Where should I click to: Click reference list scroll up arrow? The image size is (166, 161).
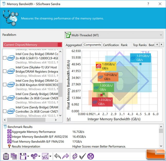pyautogui.click(x=60, y=52)
